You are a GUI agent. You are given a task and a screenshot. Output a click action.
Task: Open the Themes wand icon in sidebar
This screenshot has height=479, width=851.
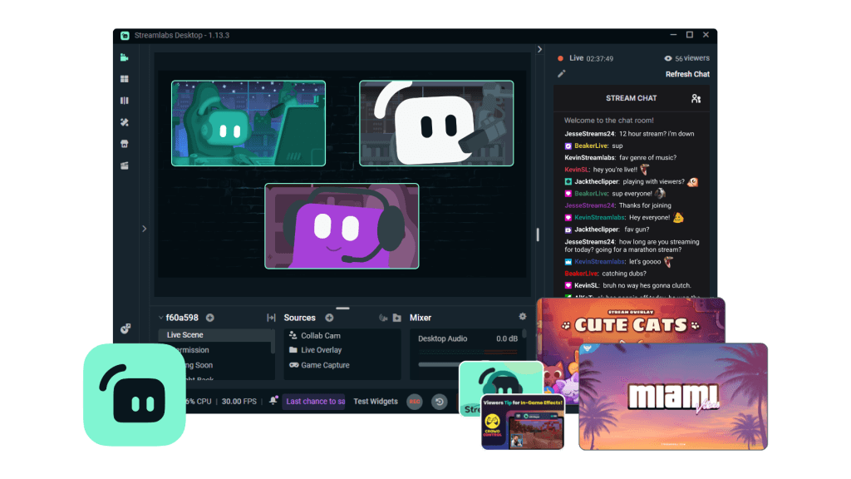point(125,122)
